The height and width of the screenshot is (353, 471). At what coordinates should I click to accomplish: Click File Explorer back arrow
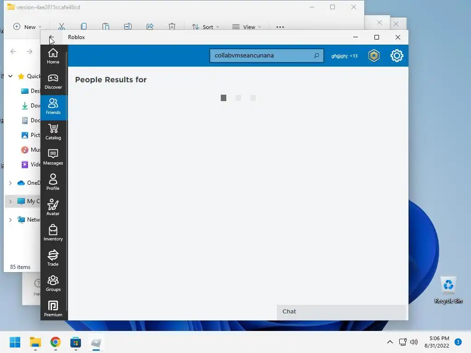coord(13,51)
